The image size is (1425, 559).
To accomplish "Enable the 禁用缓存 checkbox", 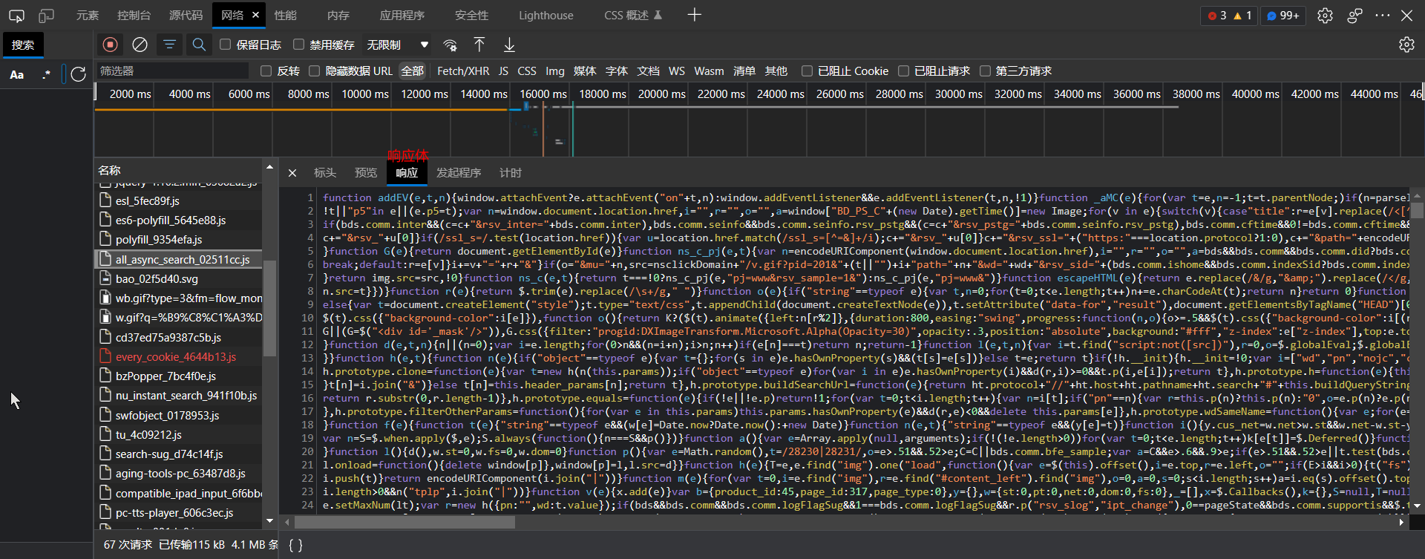I will [x=299, y=45].
